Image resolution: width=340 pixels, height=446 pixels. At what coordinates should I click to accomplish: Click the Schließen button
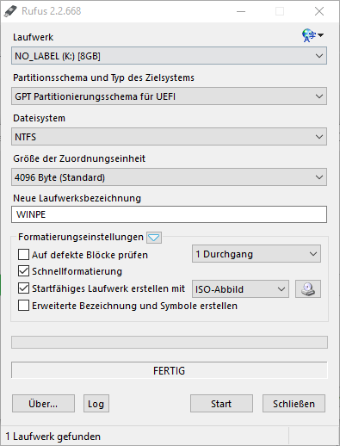[294, 404]
